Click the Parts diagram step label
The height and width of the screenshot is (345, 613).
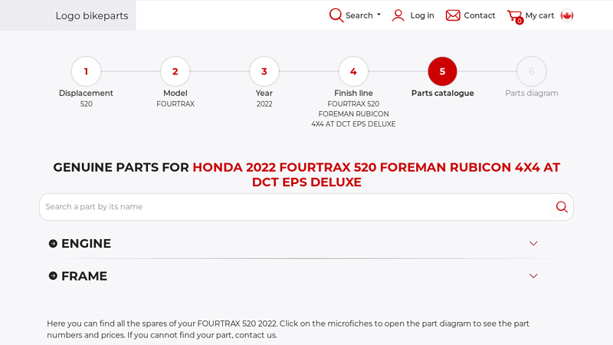[x=531, y=93]
